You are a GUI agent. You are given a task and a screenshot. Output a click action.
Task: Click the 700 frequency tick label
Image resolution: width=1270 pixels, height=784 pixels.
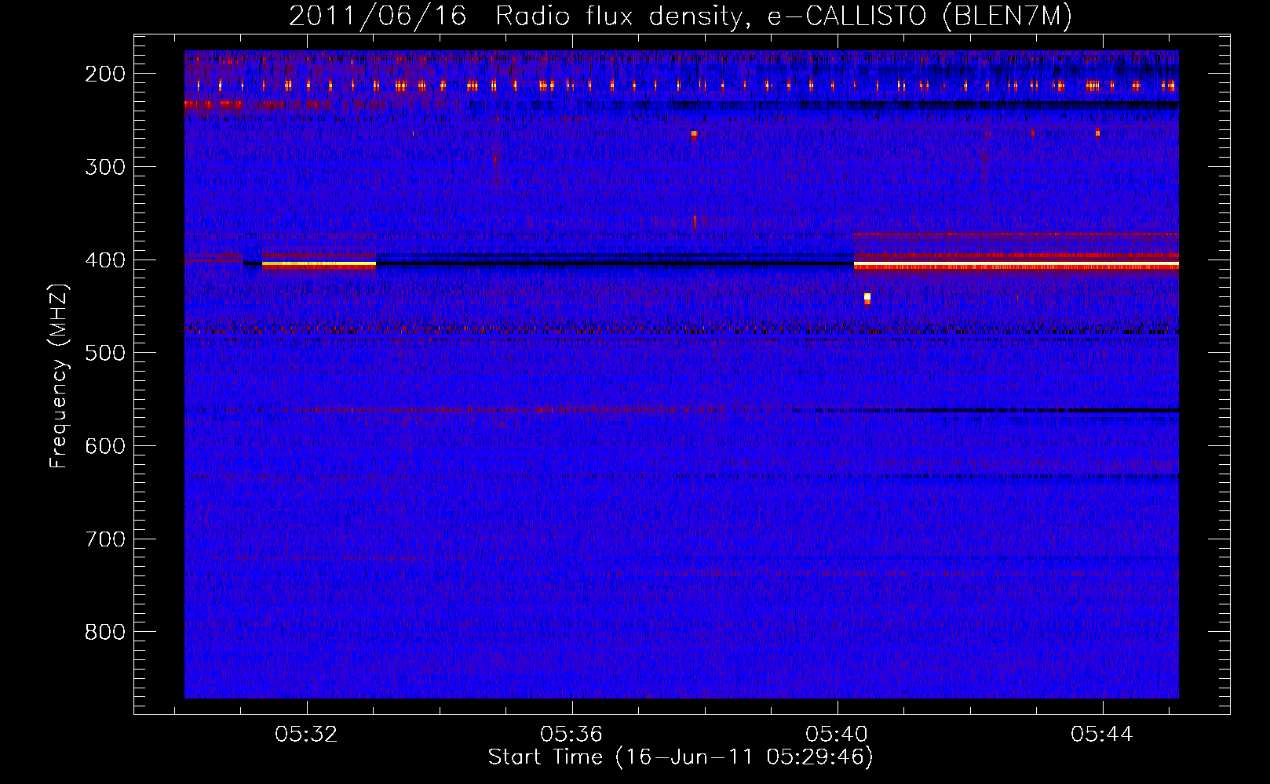tap(105, 539)
